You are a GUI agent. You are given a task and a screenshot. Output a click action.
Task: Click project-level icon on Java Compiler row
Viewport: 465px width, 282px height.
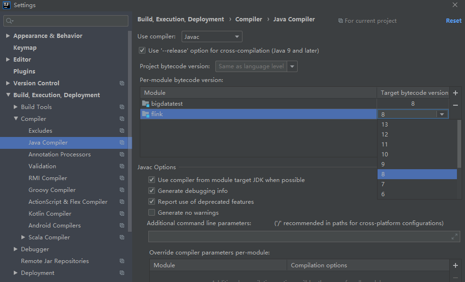[122, 143]
